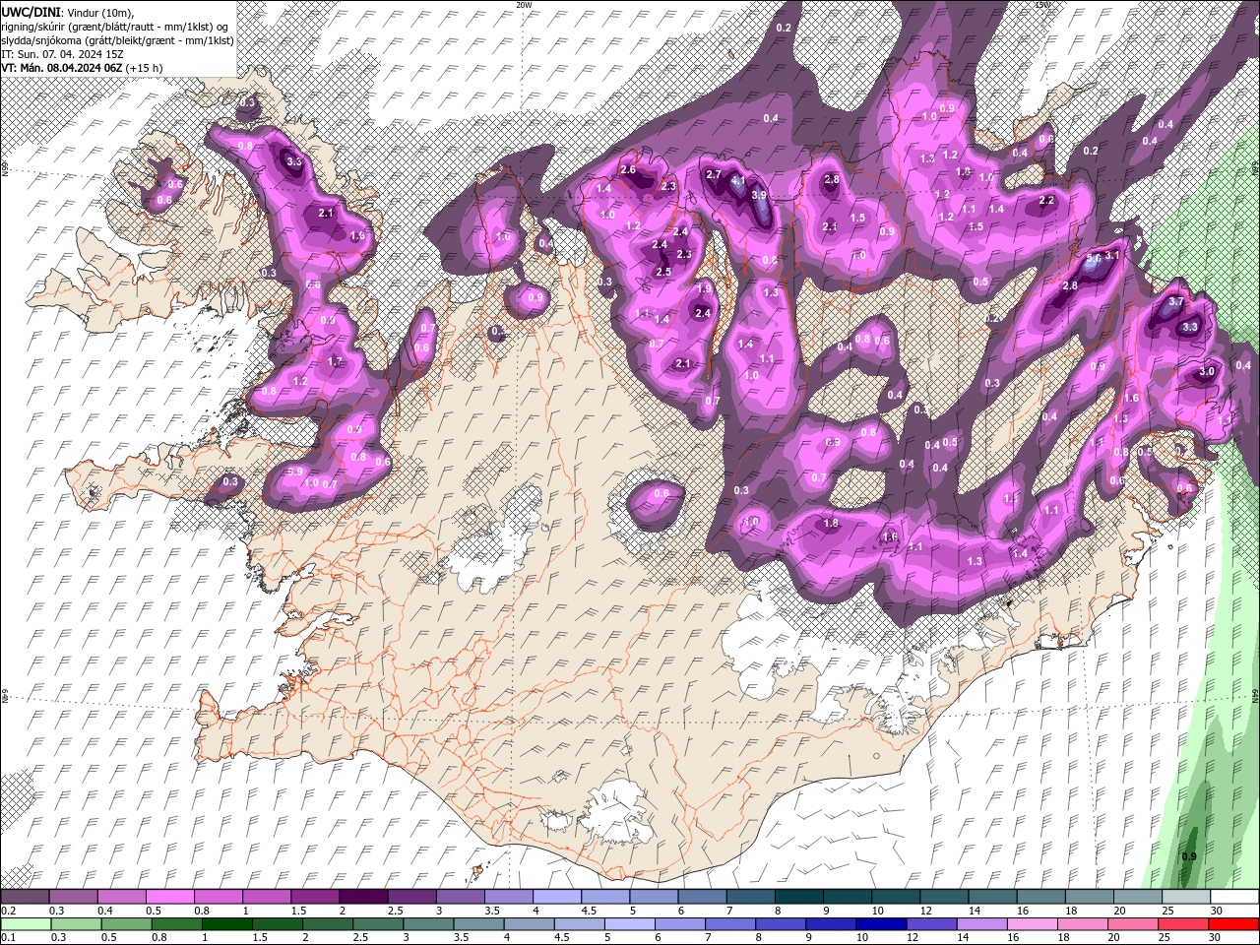Pick the 0.5 pink swatch in snow scale
The image size is (1260, 945).
[168, 897]
